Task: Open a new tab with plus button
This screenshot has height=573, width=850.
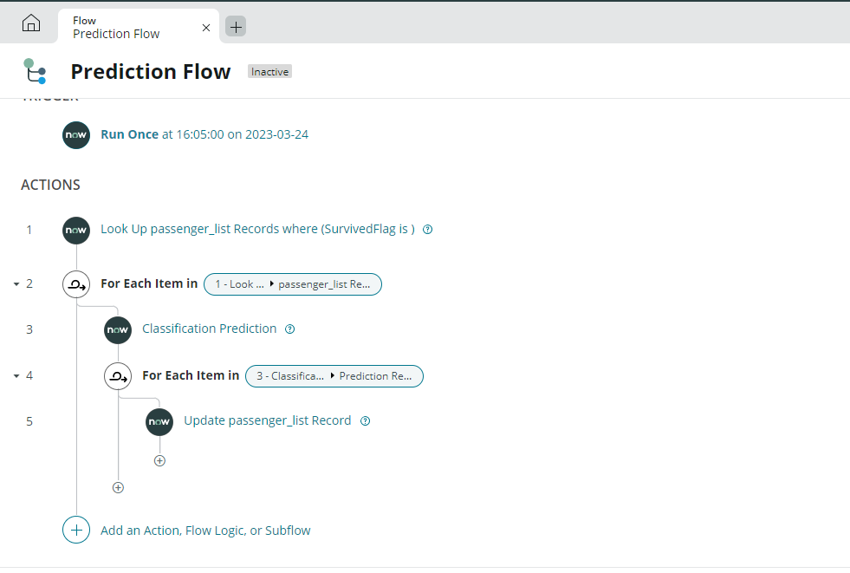Action: pyautogui.click(x=236, y=27)
